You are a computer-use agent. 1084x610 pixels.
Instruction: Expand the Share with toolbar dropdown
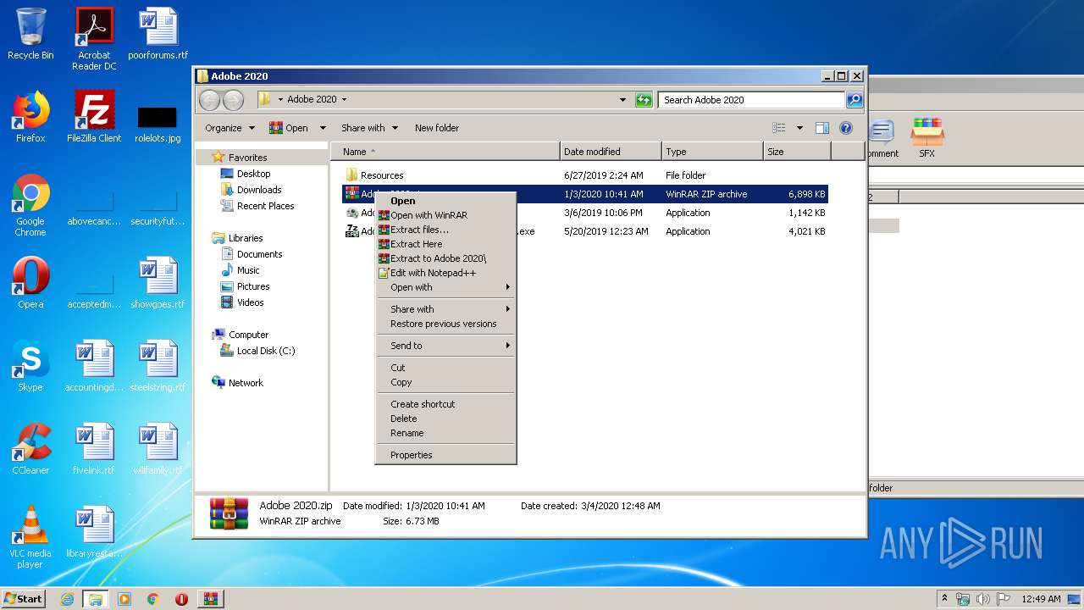369,128
